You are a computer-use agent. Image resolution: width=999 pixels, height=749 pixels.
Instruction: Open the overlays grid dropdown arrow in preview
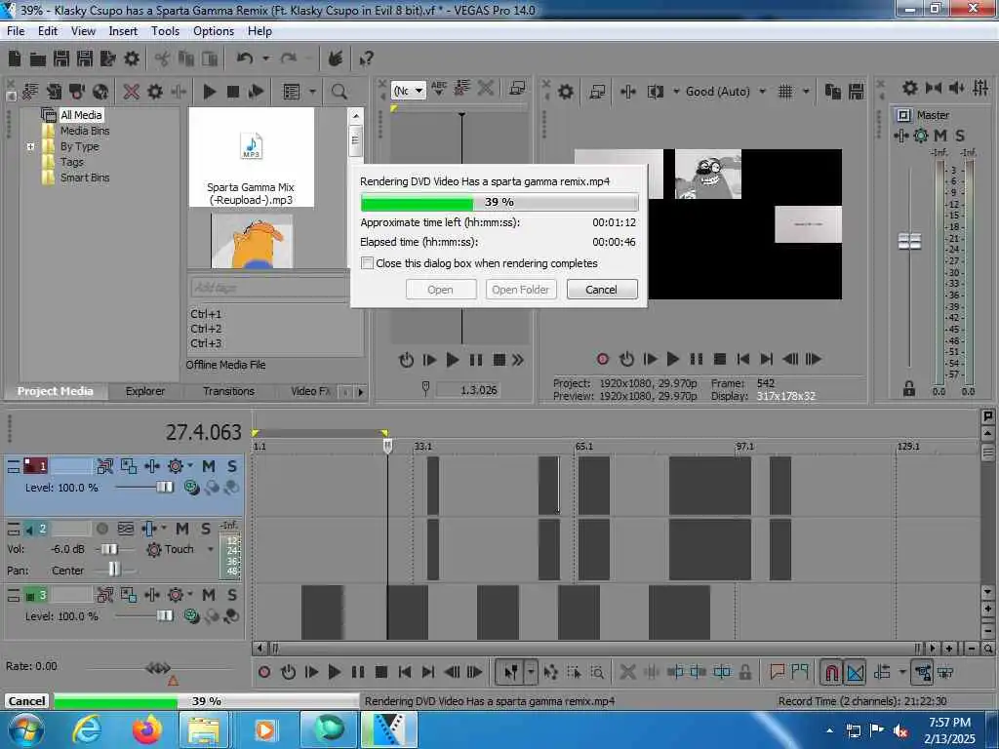pyautogui.click(x=806, y=92)
